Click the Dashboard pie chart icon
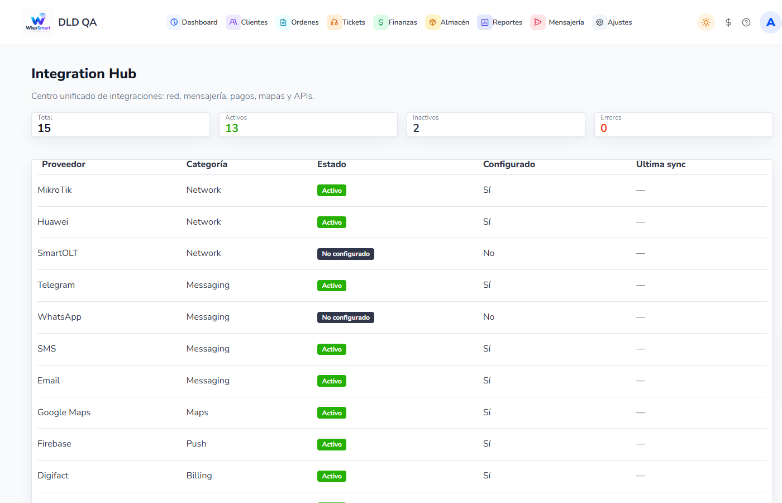 [x=174, y=22]
